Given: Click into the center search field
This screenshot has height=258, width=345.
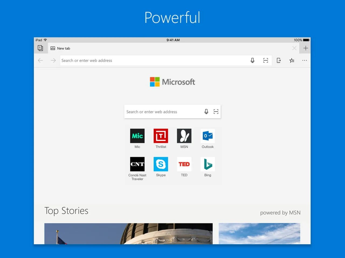Looking at the screenshot, I should click(x=162, y=112).
